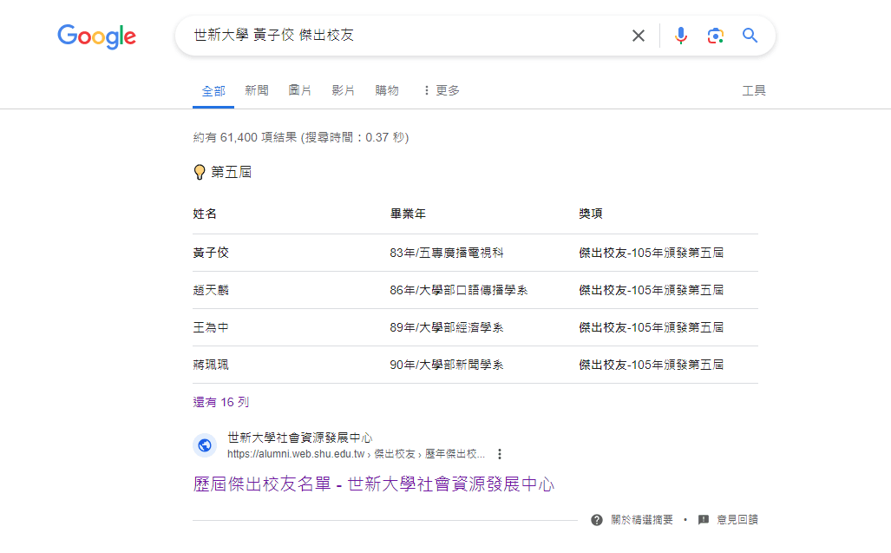This screenshot has height=553, width=891.
Task: Click the result count text 約有 61,400 項結果
Action: click(x=245, y=137)
